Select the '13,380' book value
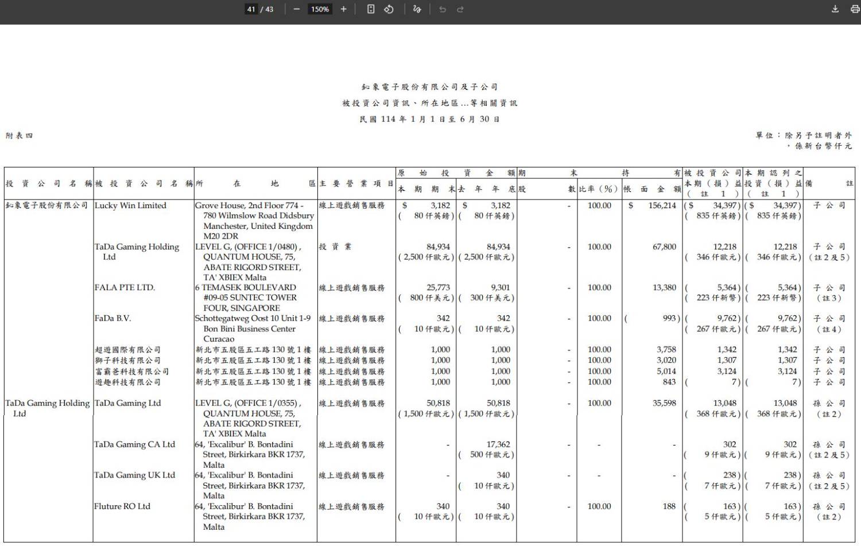The height and width of the screenshot is (547, 861). point(664,288)
